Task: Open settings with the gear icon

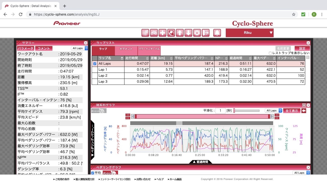Action: pos(197,33)
